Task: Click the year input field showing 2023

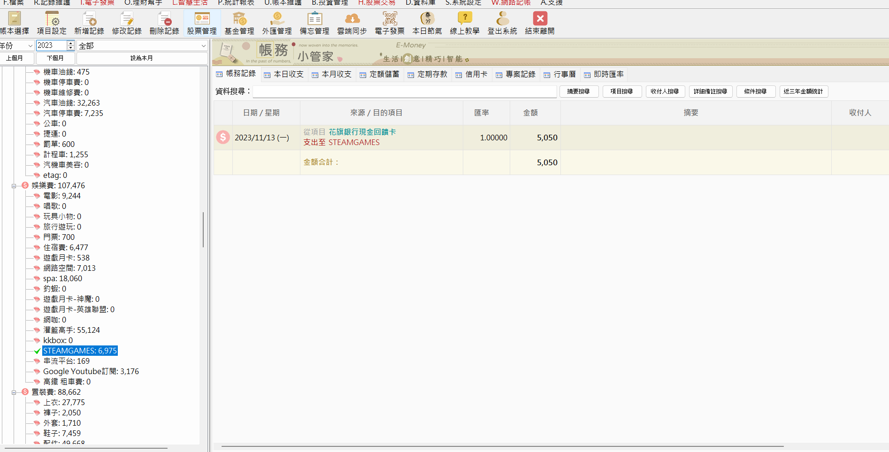Action: [52, 46]
